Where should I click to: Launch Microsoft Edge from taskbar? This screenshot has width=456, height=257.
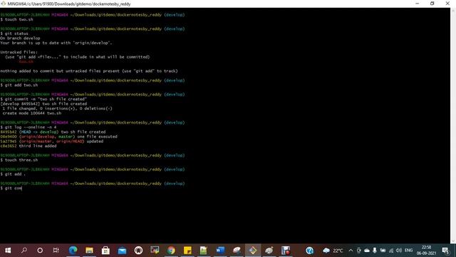coord(73,251)
